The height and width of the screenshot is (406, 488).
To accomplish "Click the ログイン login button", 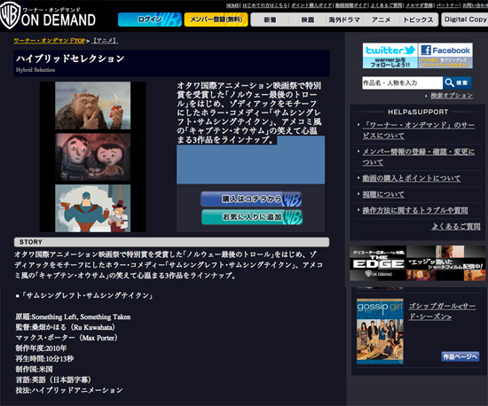I will [150, 20].
